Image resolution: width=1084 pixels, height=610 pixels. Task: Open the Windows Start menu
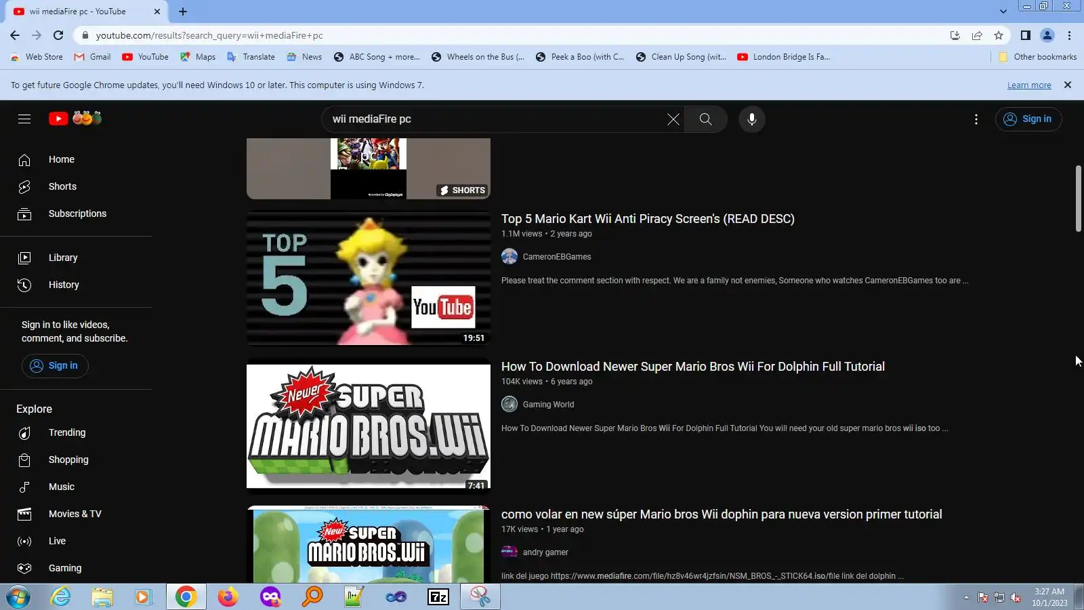click(18, 597)
